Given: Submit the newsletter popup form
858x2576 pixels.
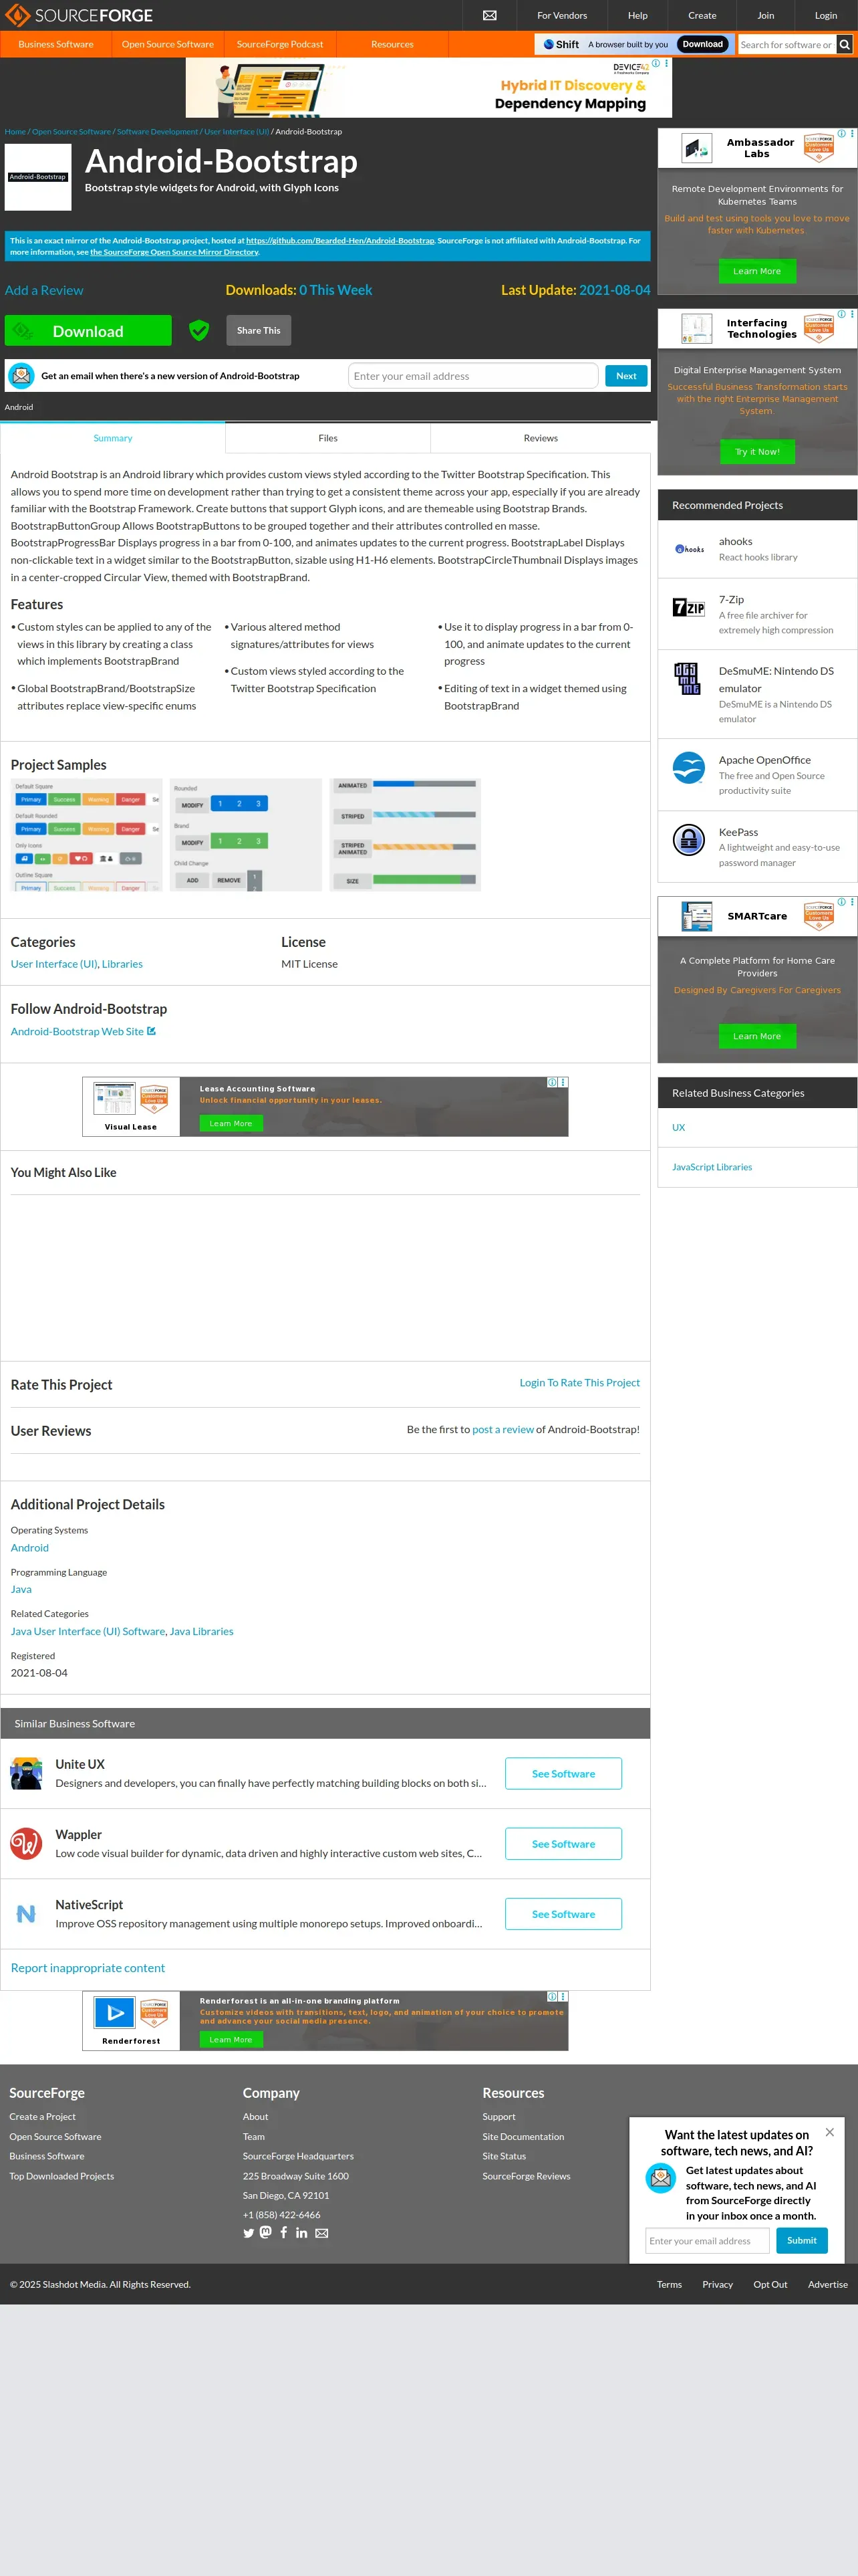Looking at the screenshot, I should coord(801,2240).
